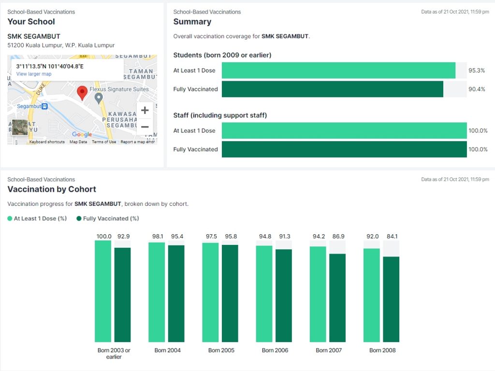This screenshot has height=371, width=495.
Task: Open the View larger map link
Action: pyautogui.click(x=33, y=74)
